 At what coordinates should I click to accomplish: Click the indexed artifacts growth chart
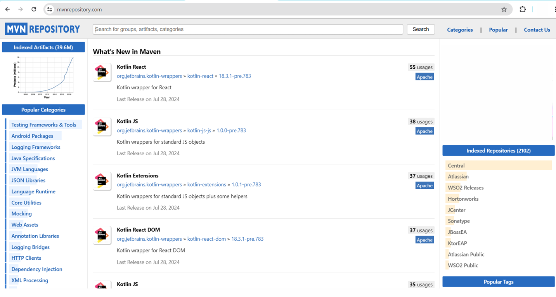43,77
